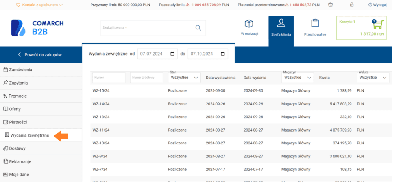The width and height of the screenshot is (403, 186).
Task: Open the 'do' date calendar picker icon
Action: click(223, 54)
